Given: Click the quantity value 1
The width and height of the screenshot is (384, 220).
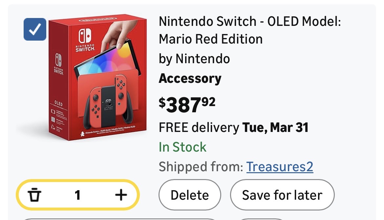Looking at the screenshot, I should pyautogui.click(x=77, y=195).
